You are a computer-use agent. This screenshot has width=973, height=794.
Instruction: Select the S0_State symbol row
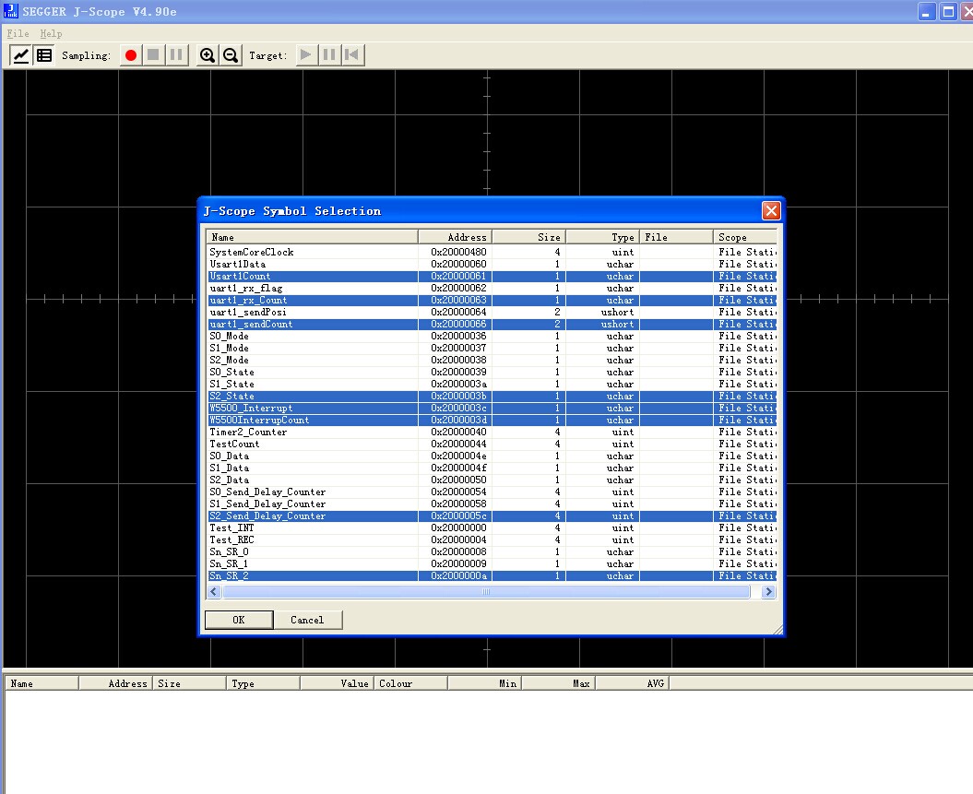click(x=492, y=373)
